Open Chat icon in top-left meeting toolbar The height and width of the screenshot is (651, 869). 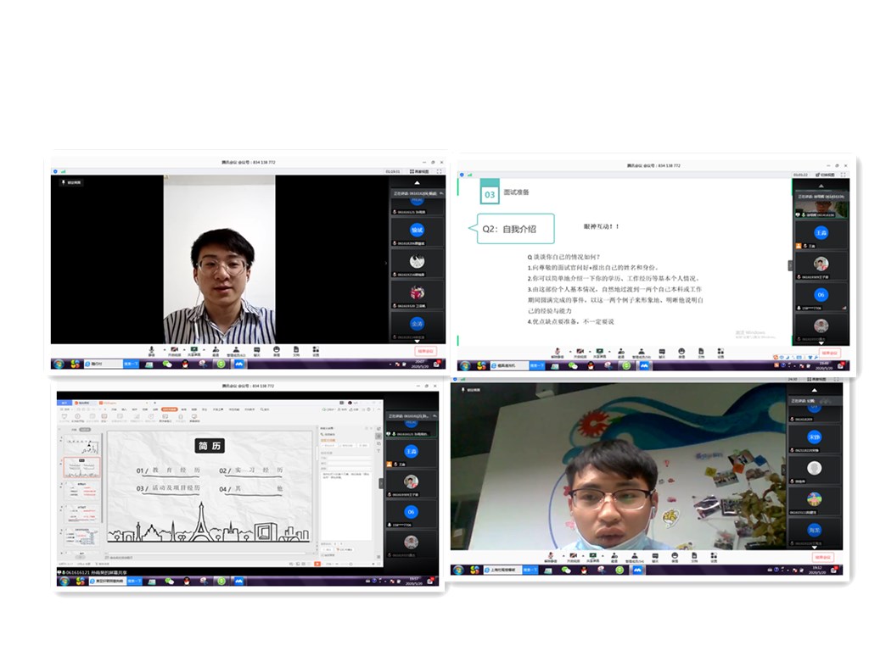click(256, 350)
